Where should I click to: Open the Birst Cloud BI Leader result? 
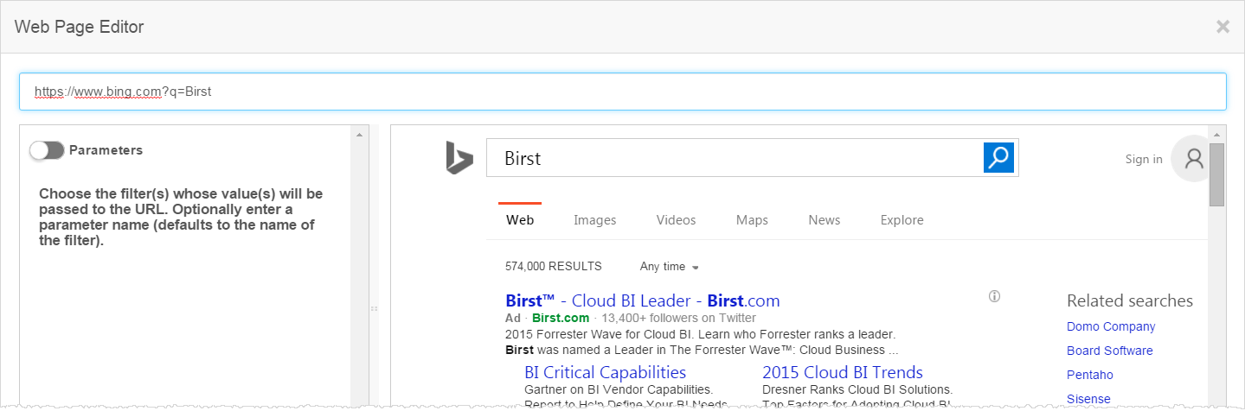coord(642,301)
